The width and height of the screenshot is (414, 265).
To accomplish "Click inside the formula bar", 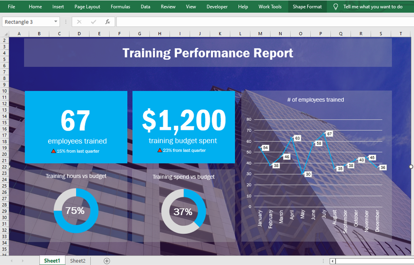I will pyautogui.click(x=265, y=22).
